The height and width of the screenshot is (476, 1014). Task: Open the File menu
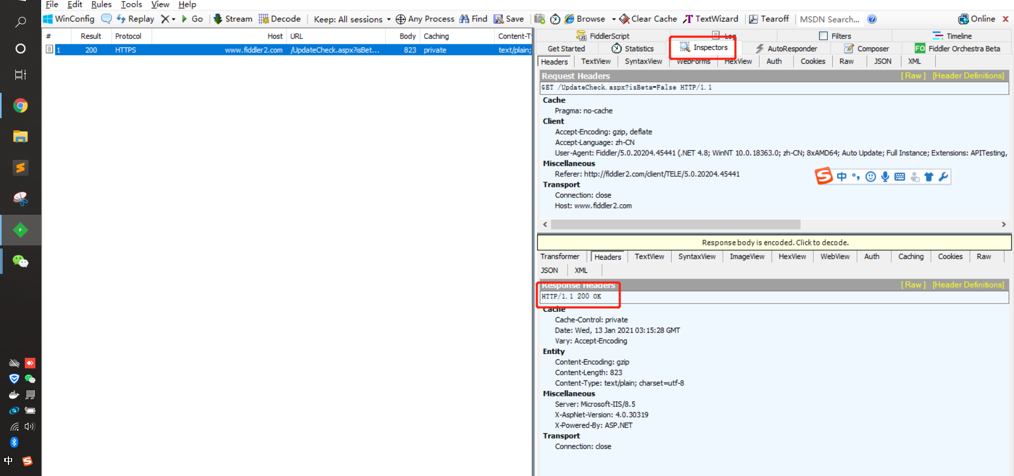52,5
